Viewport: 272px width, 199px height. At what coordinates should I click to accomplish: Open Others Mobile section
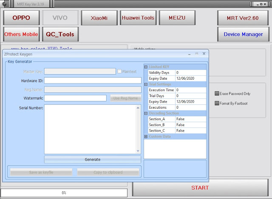[21, 34]
